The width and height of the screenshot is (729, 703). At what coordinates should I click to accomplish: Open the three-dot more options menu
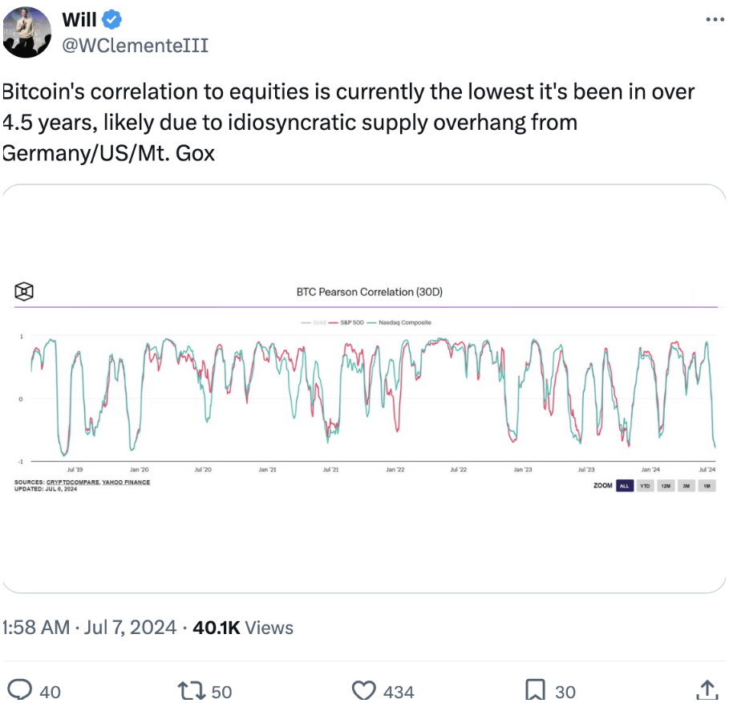pyautogui.click(x=715, y=19)
